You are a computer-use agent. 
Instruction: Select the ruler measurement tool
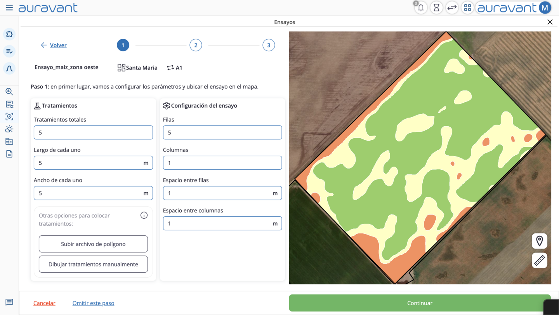click(x=540, y=260)
